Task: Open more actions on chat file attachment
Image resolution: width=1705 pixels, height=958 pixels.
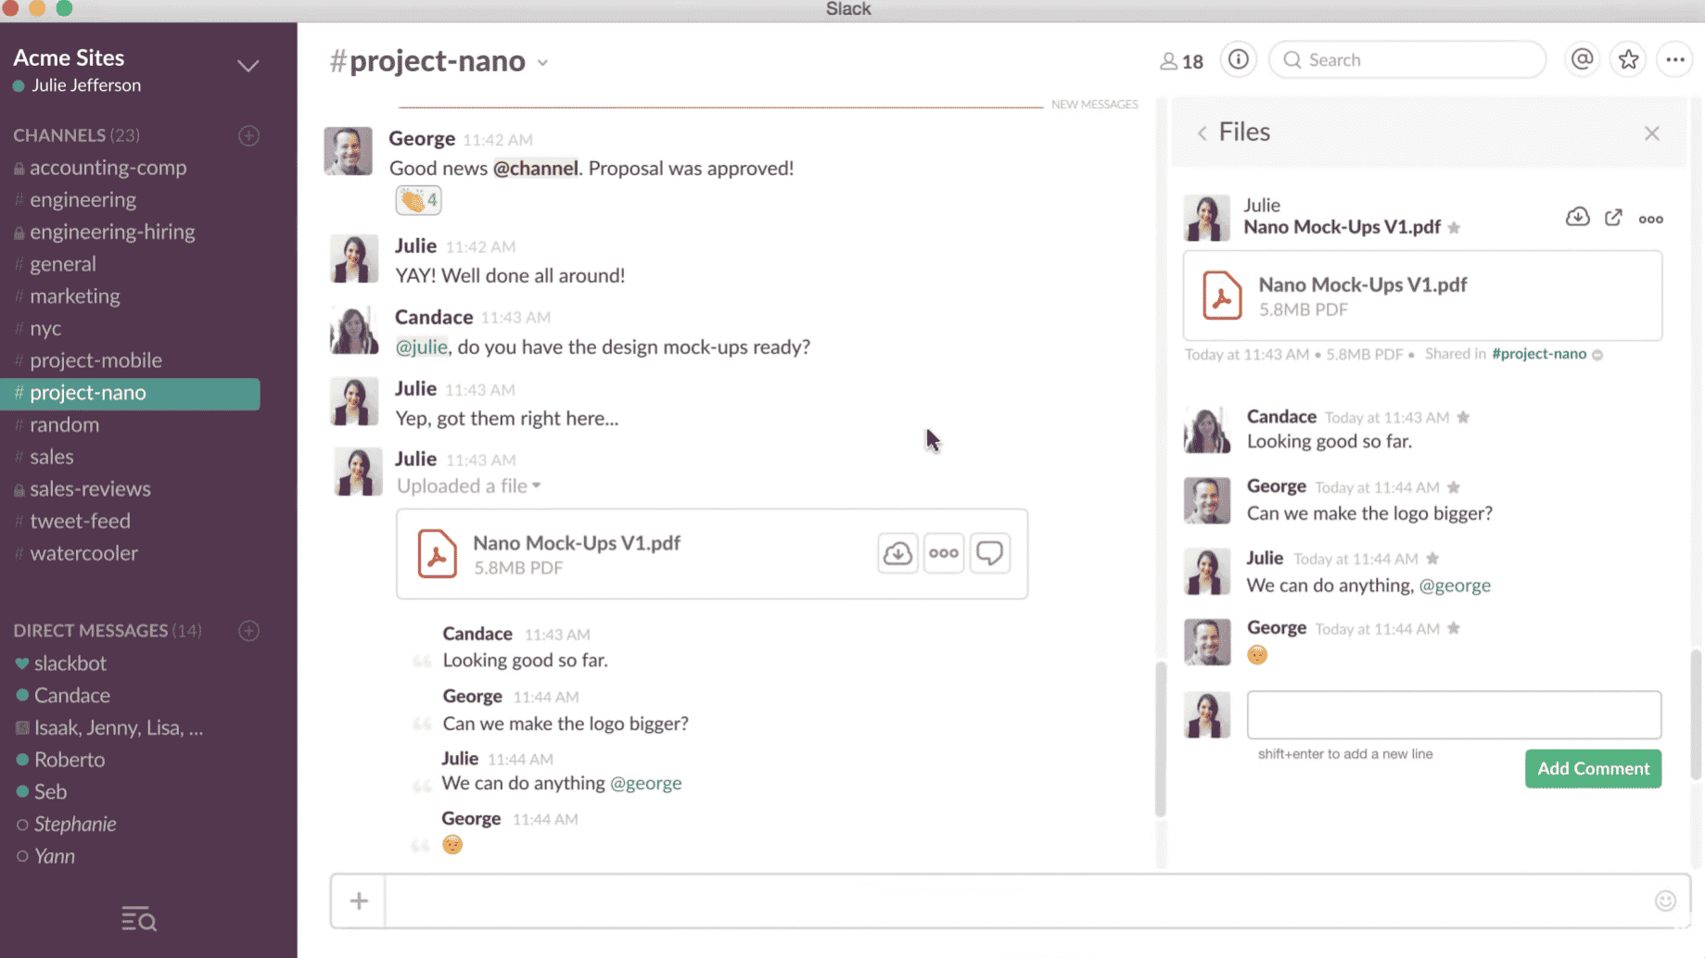Action: 944,553
